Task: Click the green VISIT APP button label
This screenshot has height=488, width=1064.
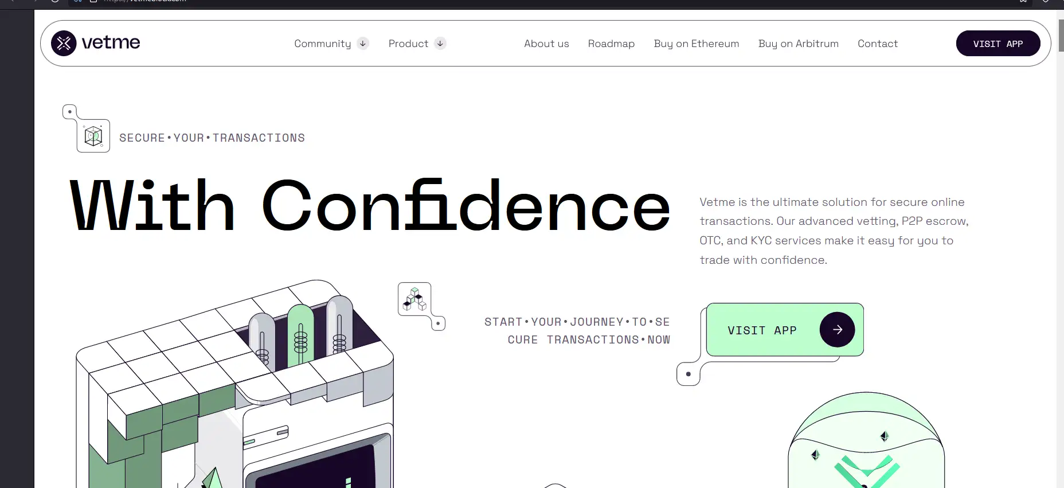Action: (x=762, y=330)
